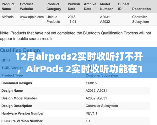The image size is (157, 125).
Task: Click the Product Category column header
Action: tap(54, 7)
